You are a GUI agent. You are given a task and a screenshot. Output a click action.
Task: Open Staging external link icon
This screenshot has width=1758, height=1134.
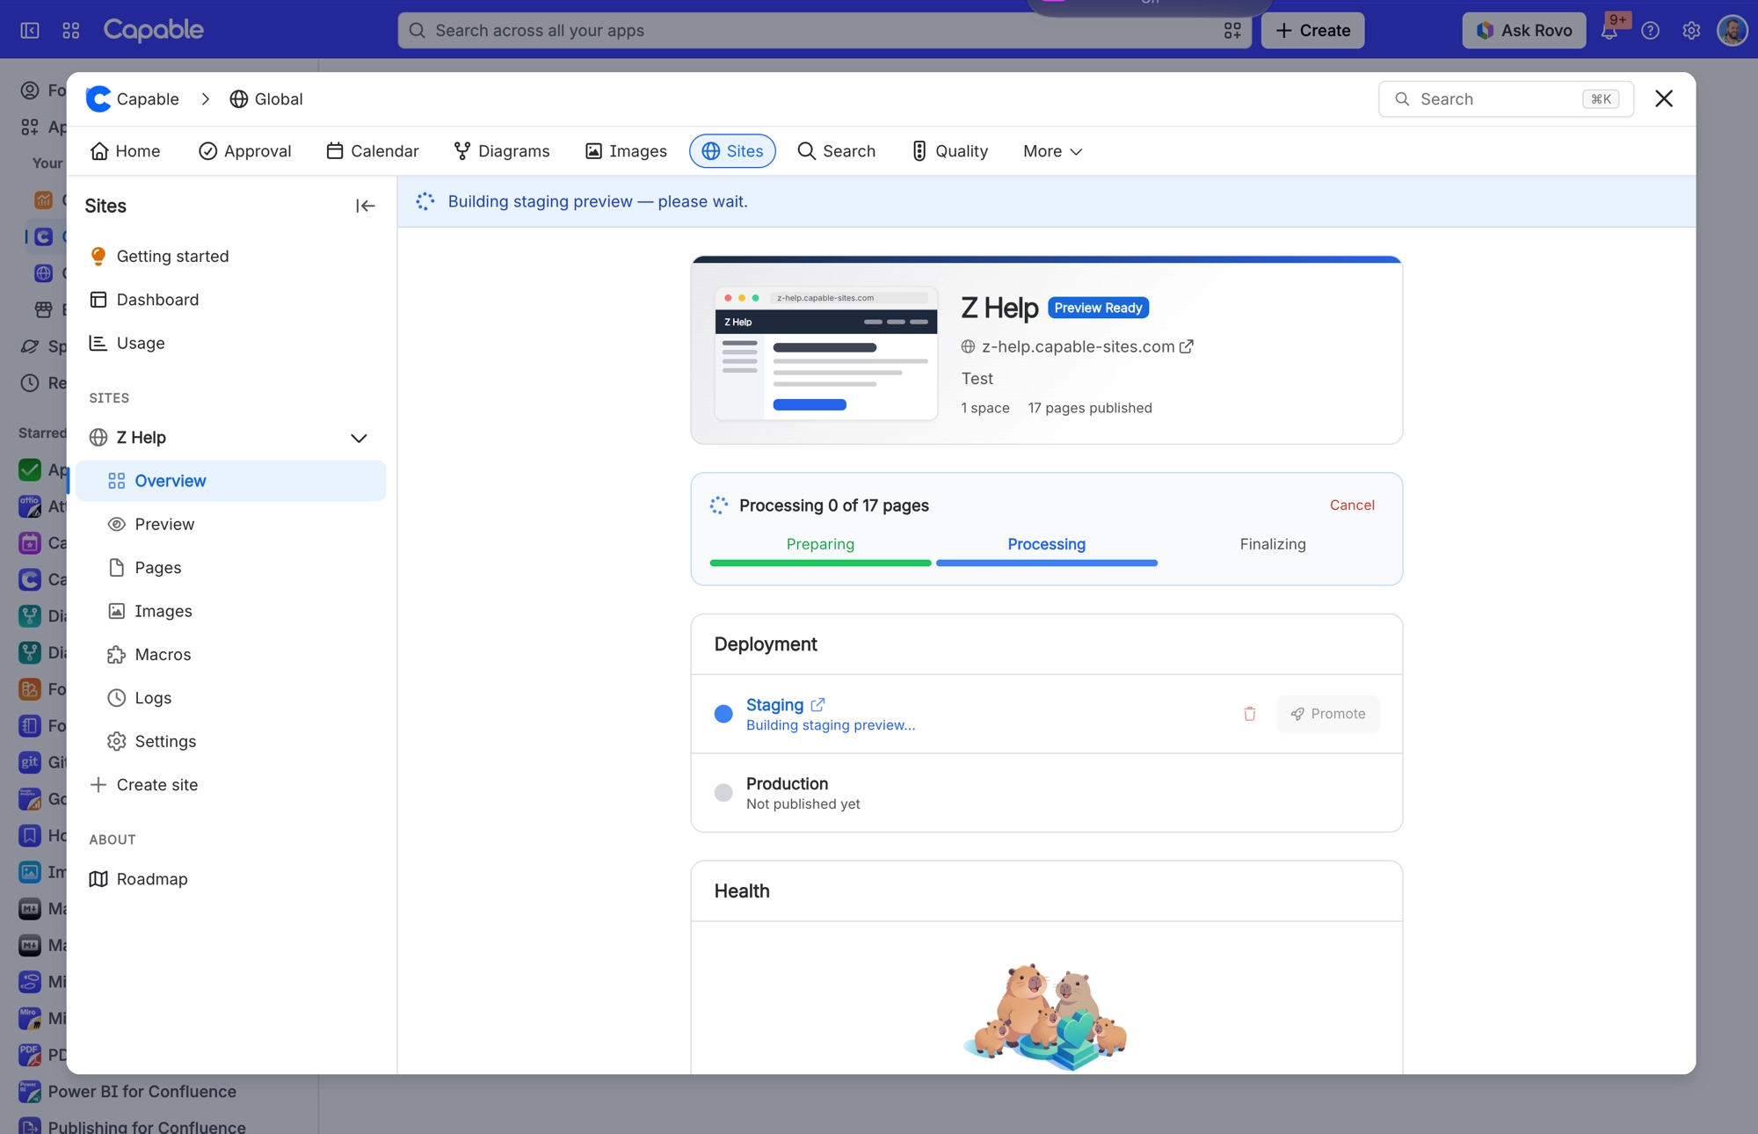pos(817,704)
